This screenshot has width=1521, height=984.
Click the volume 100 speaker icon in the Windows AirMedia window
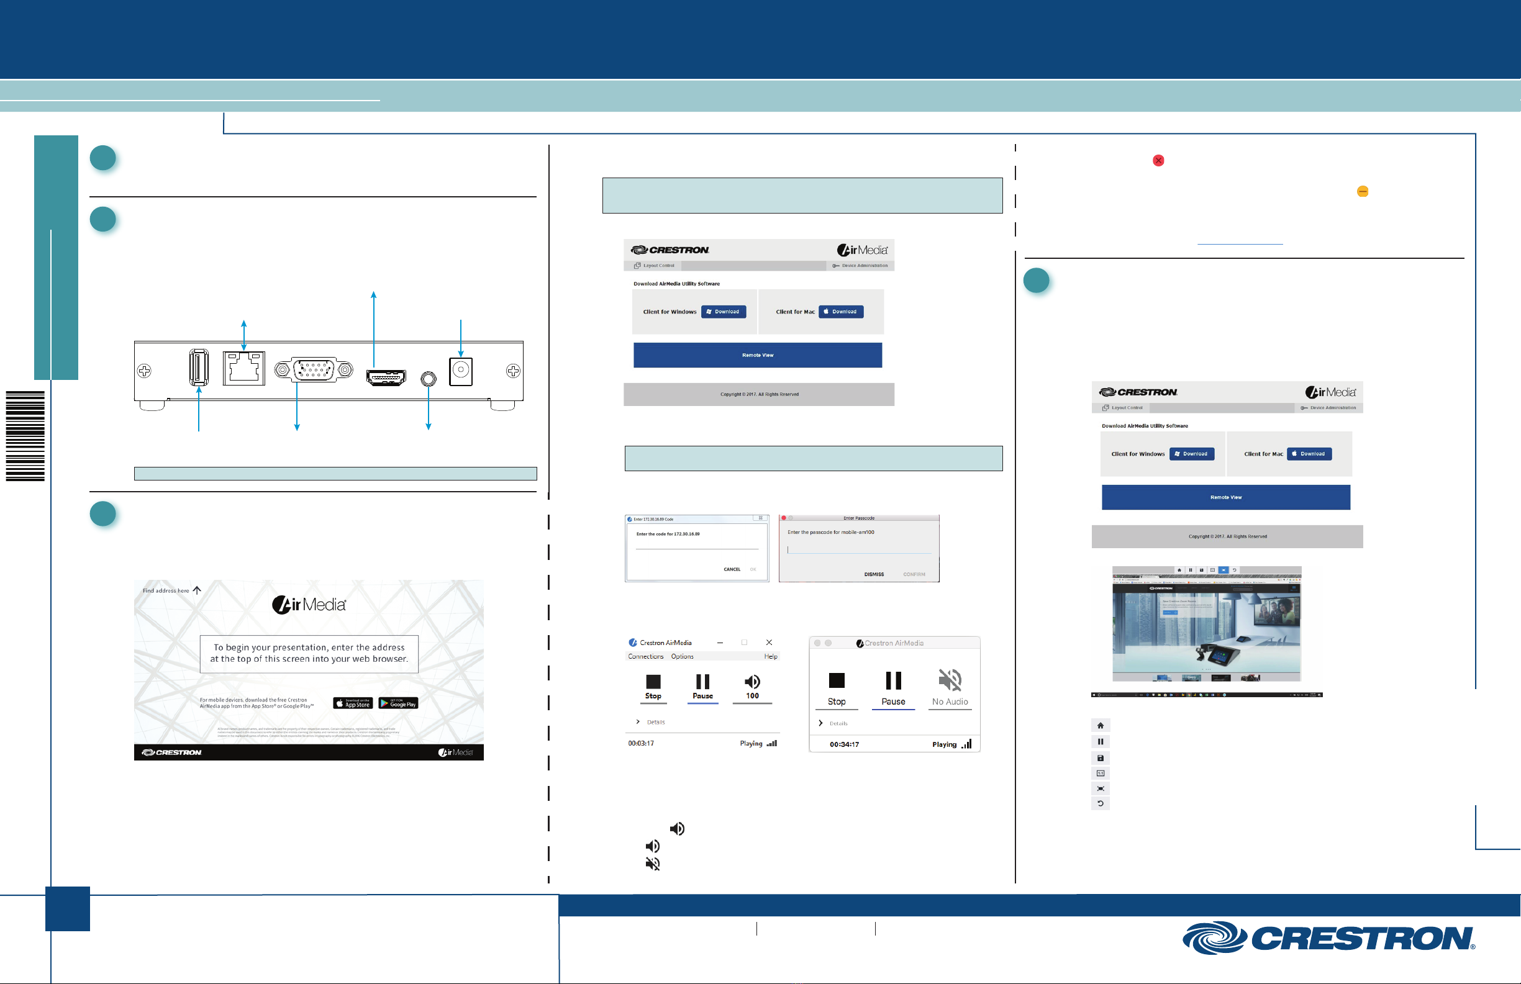[x=753, y=682]
